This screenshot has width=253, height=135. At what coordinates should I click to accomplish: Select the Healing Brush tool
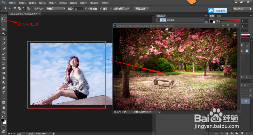point(4,49)
